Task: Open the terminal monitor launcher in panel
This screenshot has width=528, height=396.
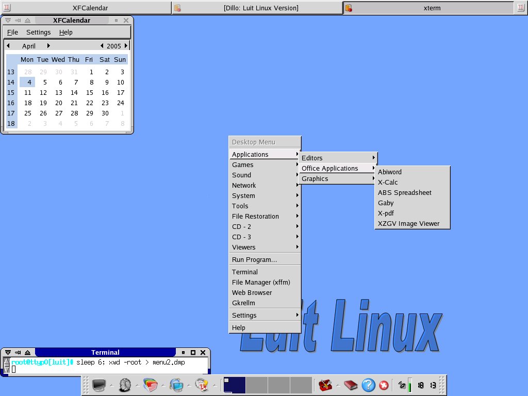Action: tap(99, 385)
